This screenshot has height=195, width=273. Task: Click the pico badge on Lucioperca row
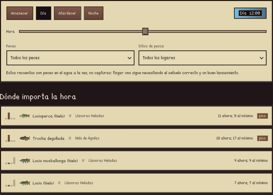[262, 116]
